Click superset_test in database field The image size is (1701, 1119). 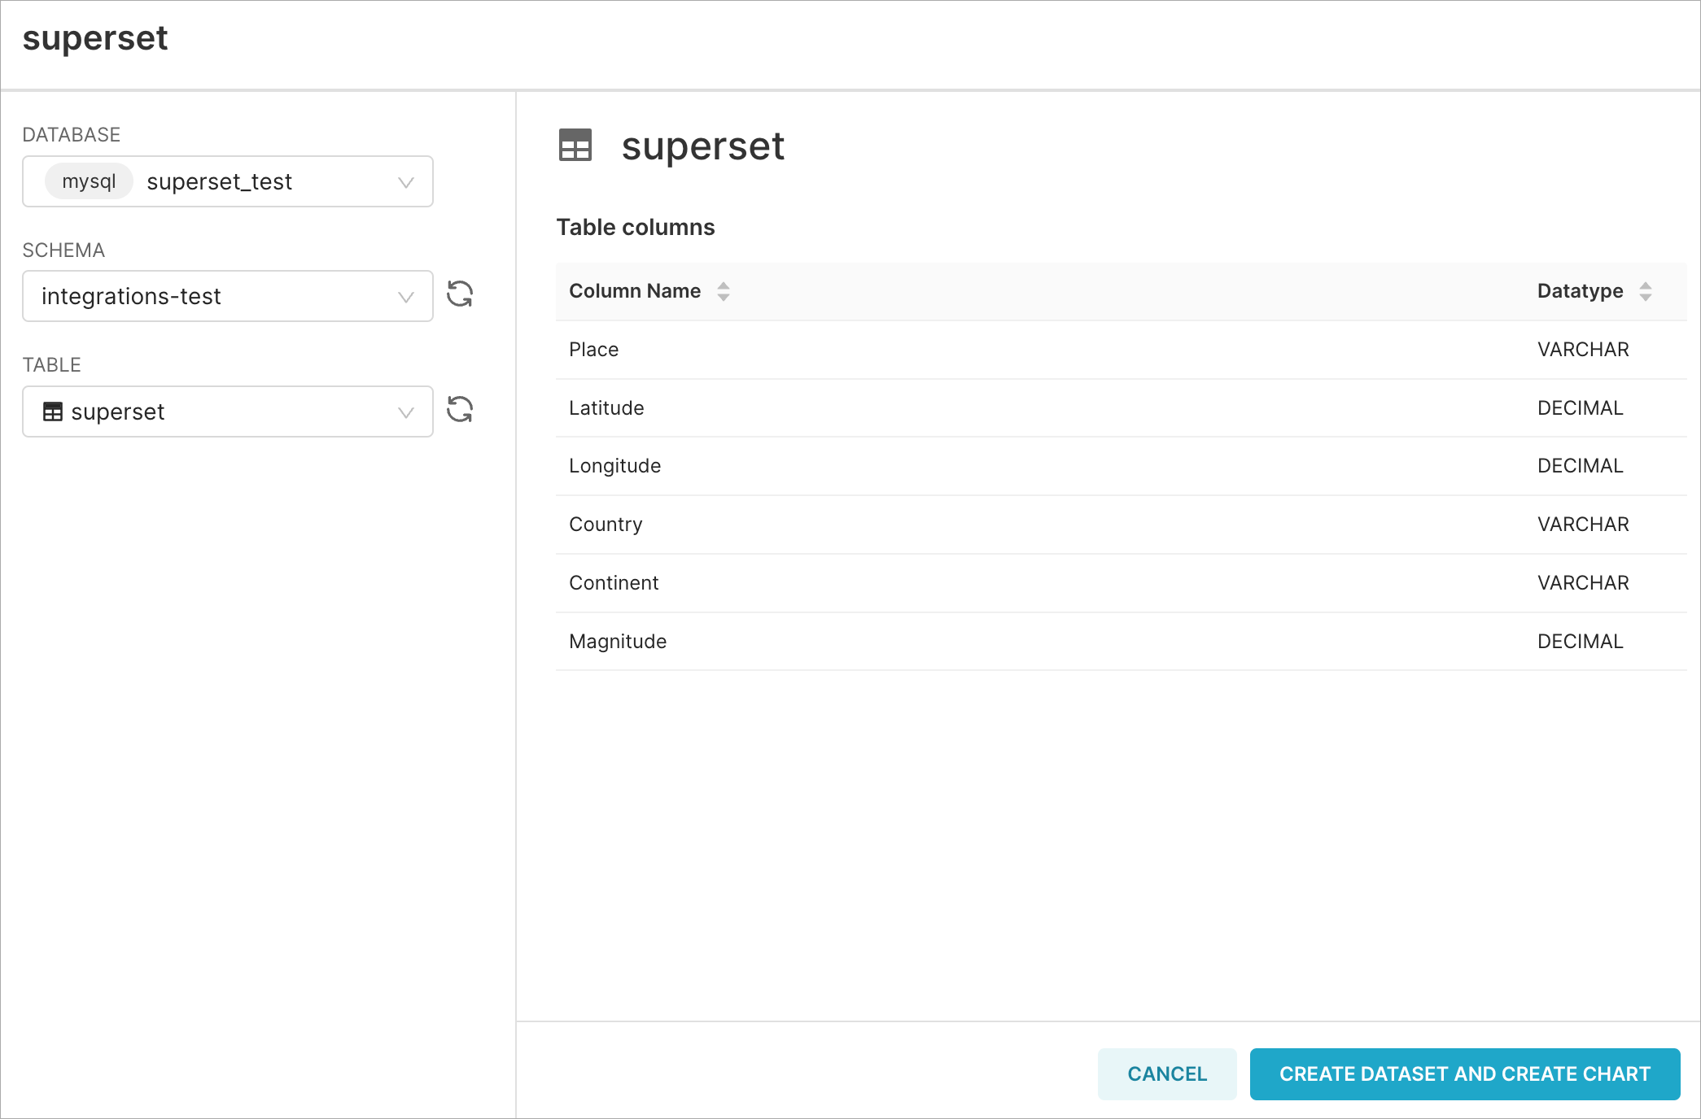219,181
